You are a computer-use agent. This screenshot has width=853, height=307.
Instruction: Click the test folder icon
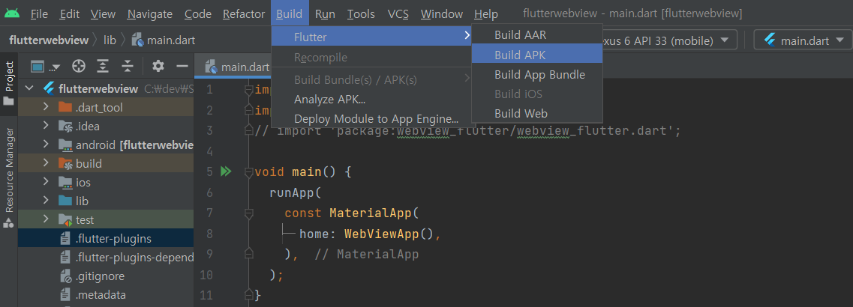[x=65, y=220]
